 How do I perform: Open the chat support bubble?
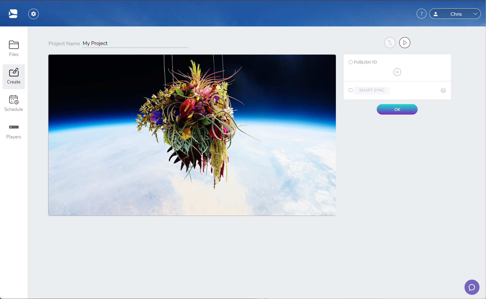(472, 287)
